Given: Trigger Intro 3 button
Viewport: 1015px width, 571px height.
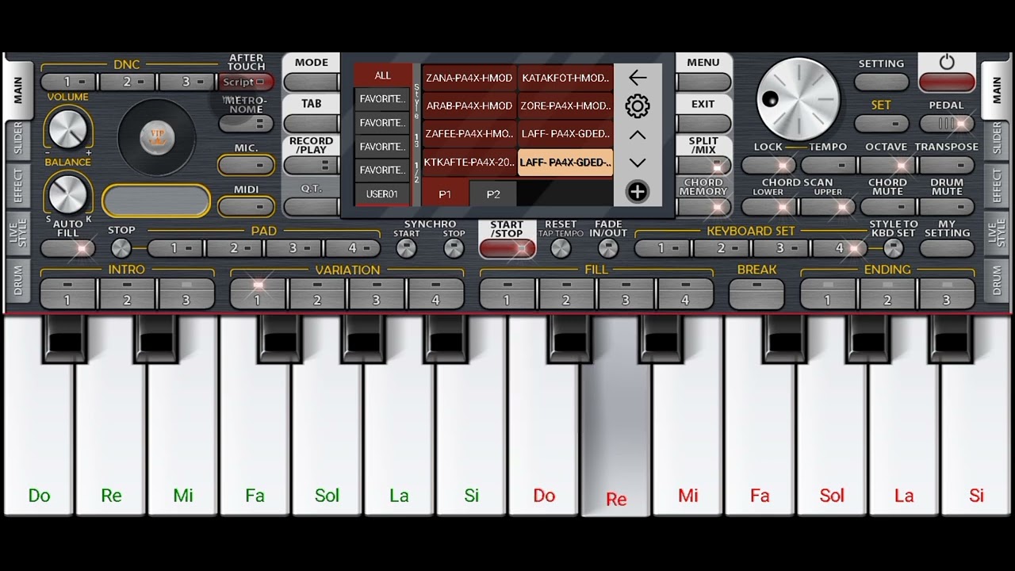Looking at the screenshot, I should point(186,293).
